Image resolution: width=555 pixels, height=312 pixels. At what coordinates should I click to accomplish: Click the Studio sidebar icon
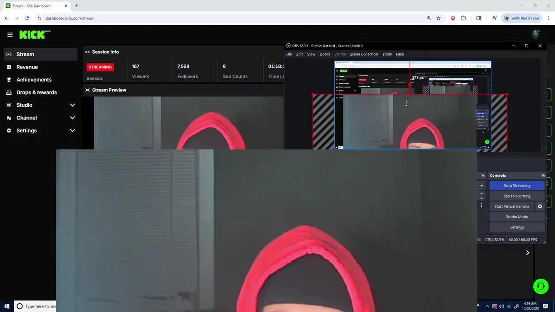click(x=9, y=105)
